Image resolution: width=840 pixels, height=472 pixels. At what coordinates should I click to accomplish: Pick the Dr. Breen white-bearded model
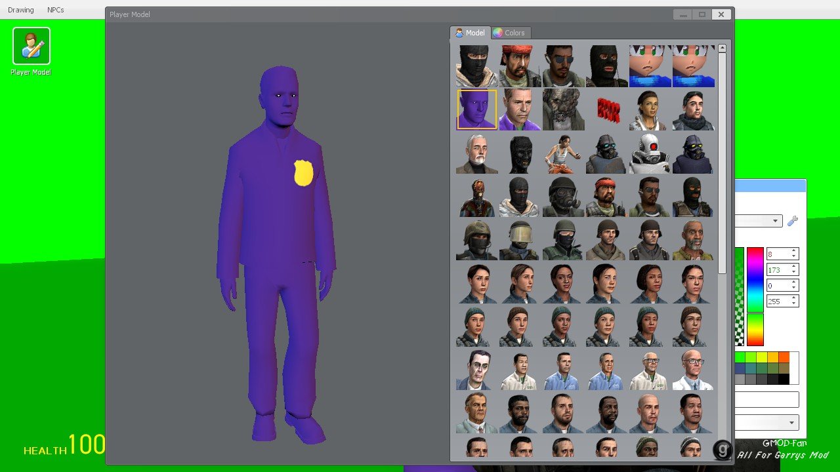point(476,153)
